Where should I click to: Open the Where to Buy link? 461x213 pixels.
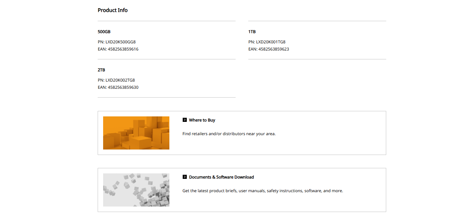202,120
